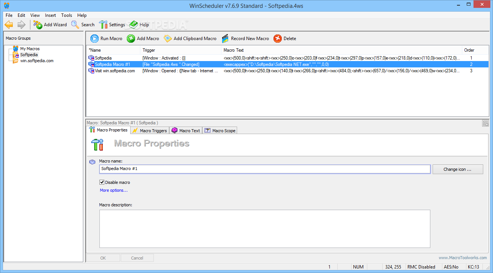Open the More options... link
This screenshot has height=273, width=493.
(x=114, y=190)
